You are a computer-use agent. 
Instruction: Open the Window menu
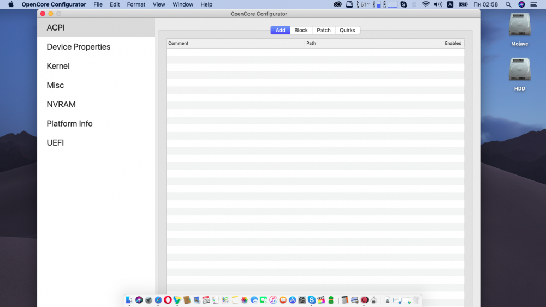click(183, 4)
